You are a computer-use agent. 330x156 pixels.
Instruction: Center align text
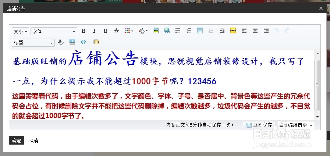(255, 31)
